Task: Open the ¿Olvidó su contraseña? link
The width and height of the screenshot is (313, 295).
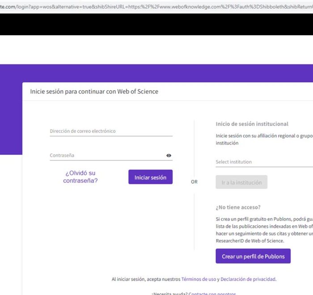Action: (x=80, y=177)
